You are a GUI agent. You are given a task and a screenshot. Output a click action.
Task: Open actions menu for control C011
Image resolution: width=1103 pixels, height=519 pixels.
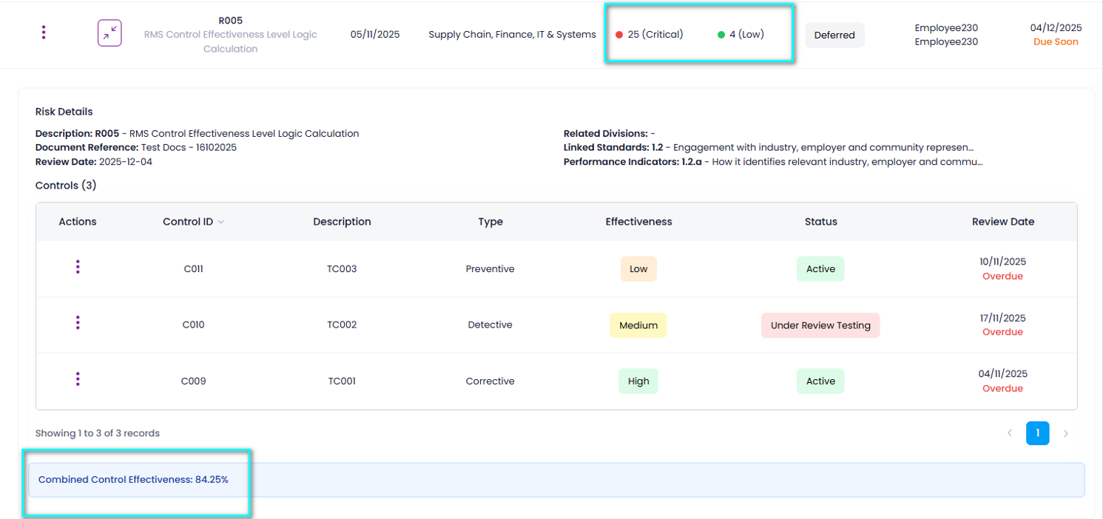(78, 268)
